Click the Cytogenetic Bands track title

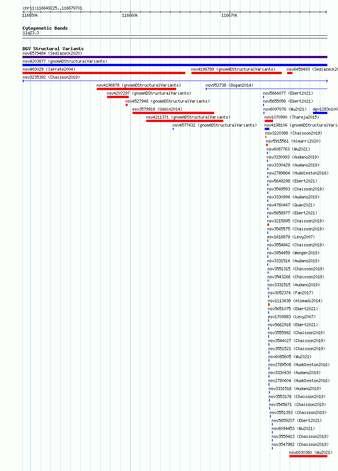pyautogui.click(x=45, y=28)
